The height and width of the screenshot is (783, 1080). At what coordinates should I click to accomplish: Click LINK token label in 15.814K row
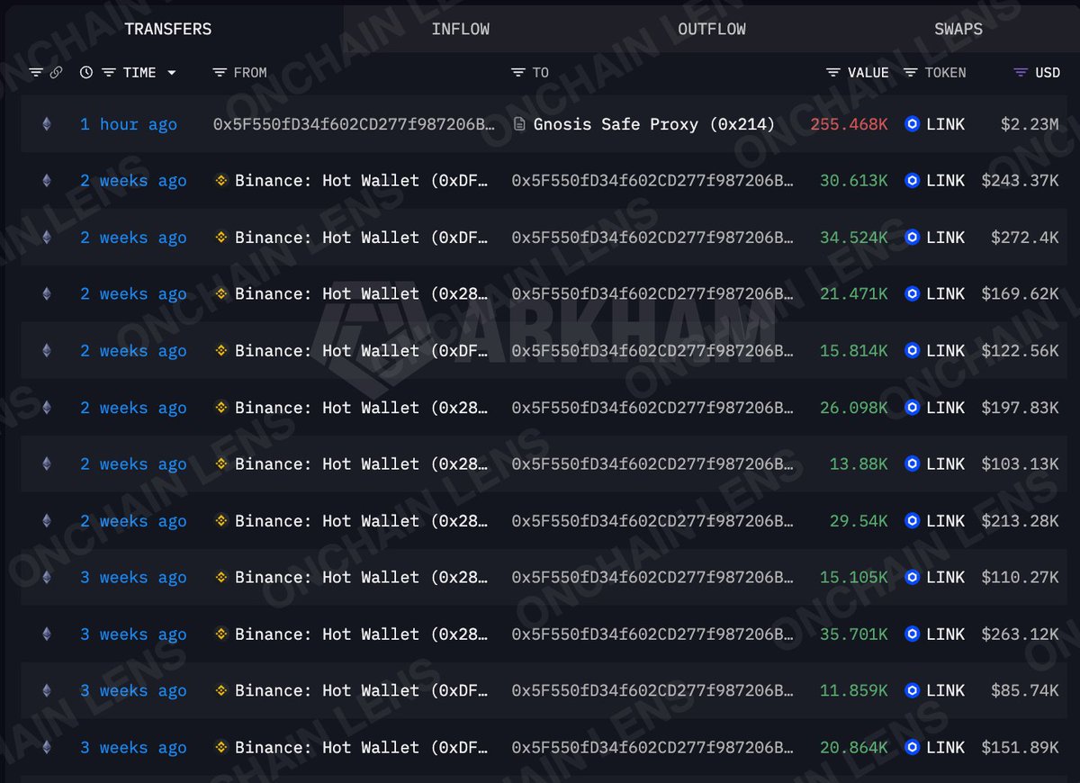pyautogui.click(x=945, y=351)
